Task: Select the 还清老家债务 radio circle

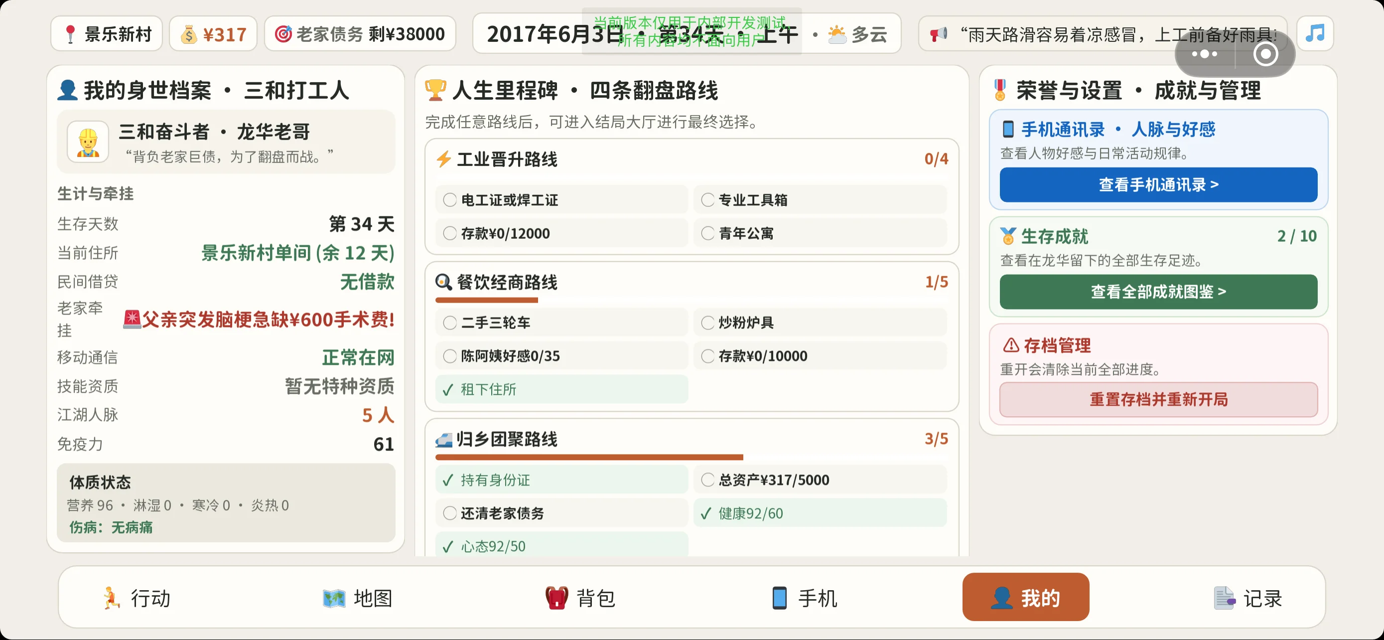Action: 449,513
